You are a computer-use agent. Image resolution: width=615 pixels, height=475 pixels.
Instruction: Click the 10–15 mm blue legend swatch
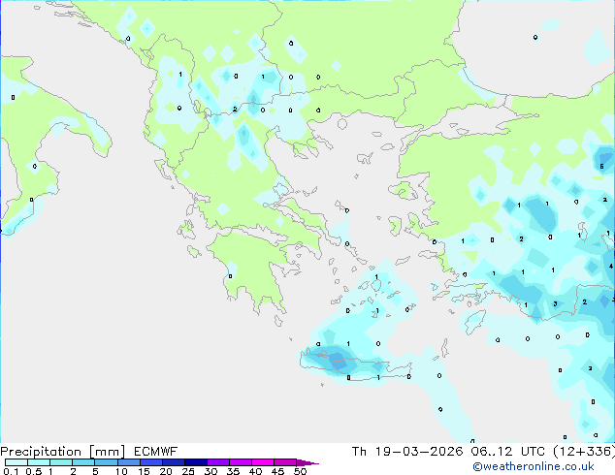coord(129,462)
